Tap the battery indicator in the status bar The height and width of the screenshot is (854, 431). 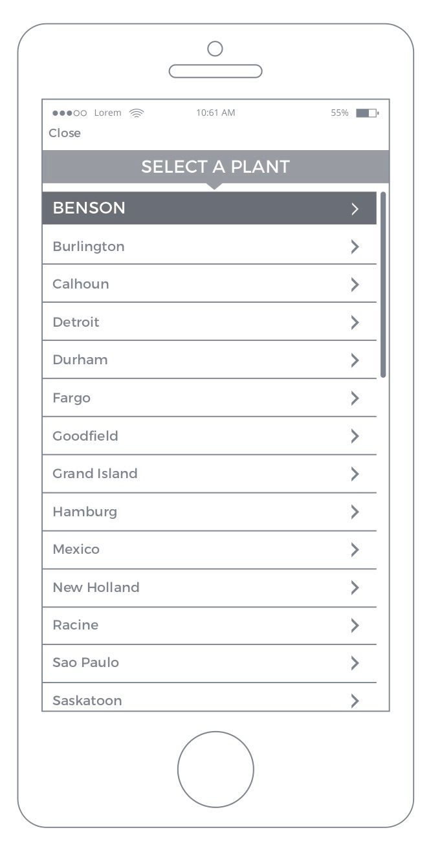[366, 113]
